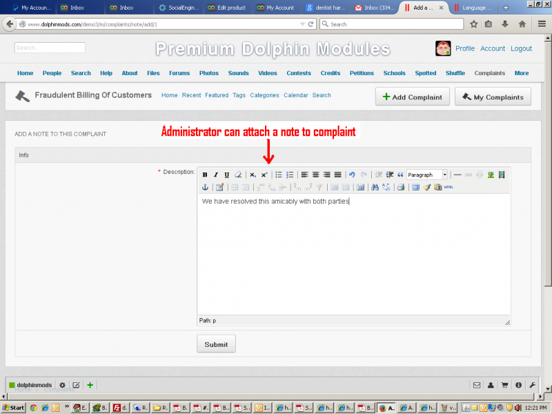Image resolution: width=552 pixels, height=414 pixels.
Task: Paste as plain text icon
Action: [x=437, y=187]
